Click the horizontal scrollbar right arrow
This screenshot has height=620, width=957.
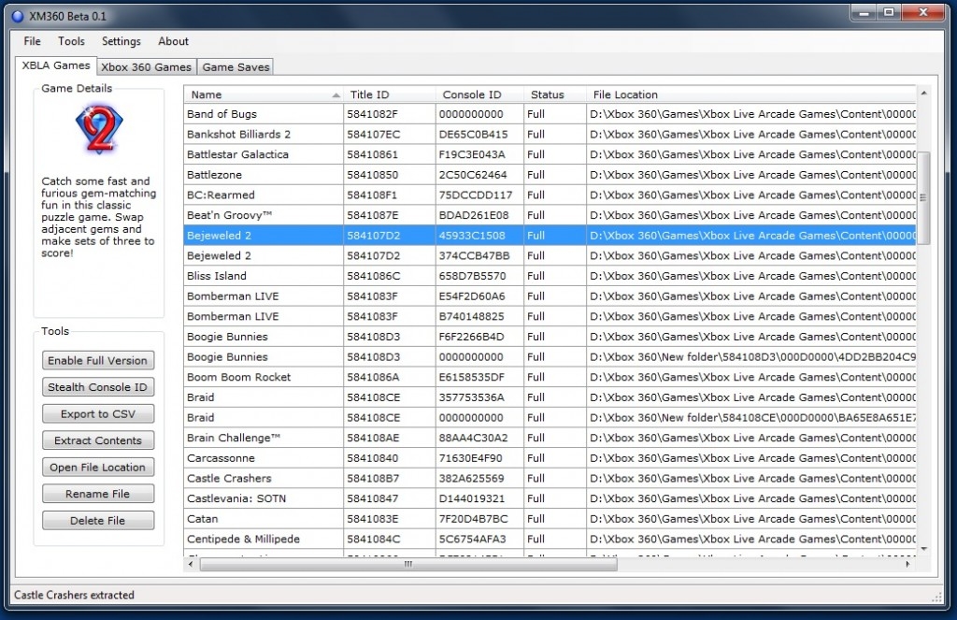908,564
